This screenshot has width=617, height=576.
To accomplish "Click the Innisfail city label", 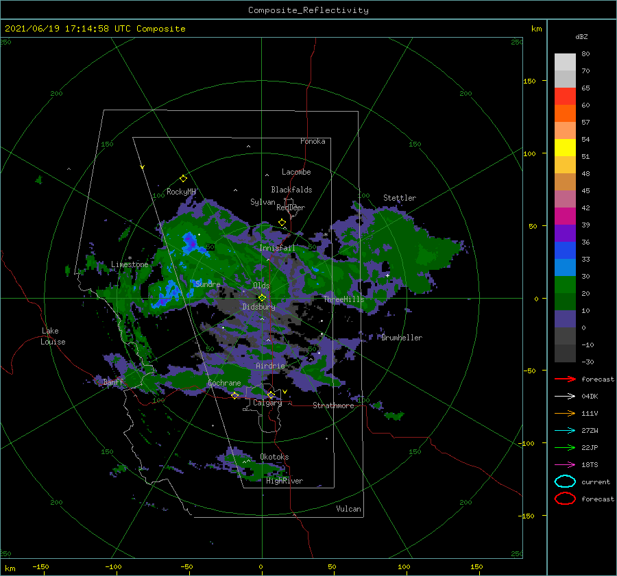I will tap(277, 248).
